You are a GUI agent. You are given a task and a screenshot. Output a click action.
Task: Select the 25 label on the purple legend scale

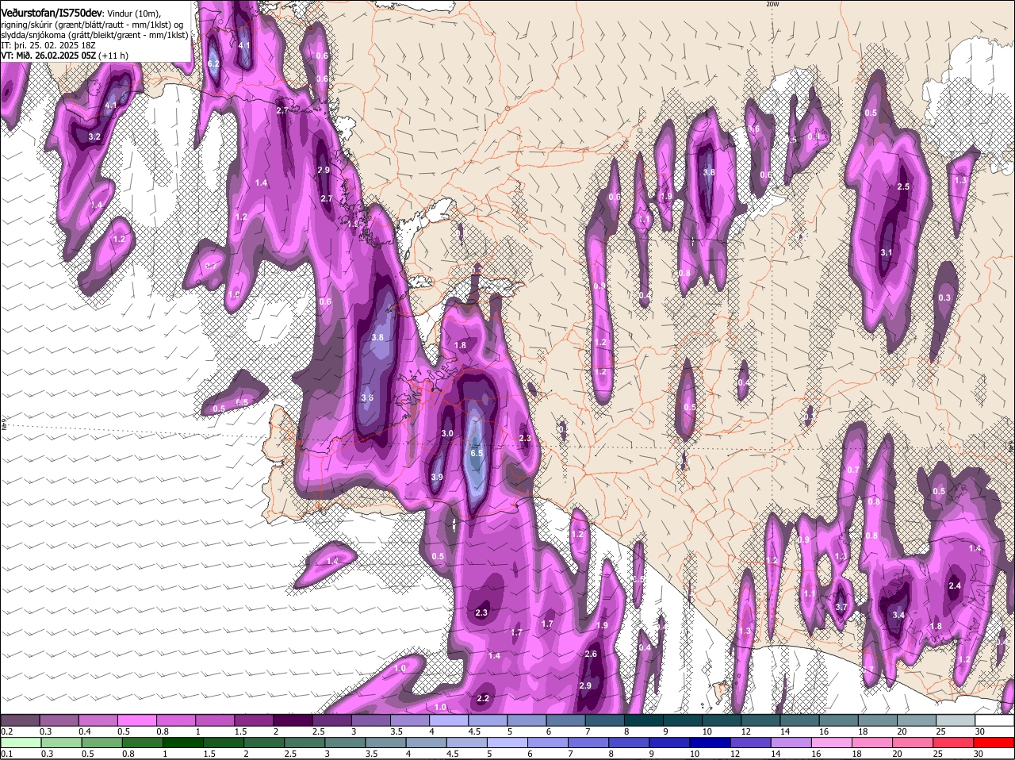(x=941, y=731)
